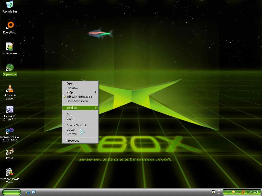The height and width of the screenshot is (196, 262).
Task: Click the fish desktop gadget
Action: (100, 33)
